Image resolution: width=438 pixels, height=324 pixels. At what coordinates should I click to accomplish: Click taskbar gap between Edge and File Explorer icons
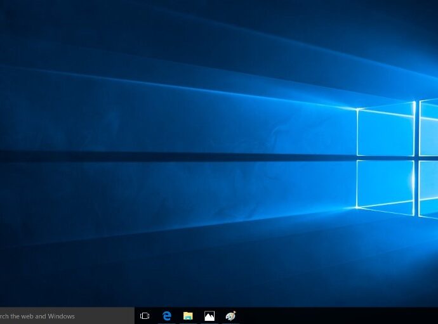coord(178,316)
